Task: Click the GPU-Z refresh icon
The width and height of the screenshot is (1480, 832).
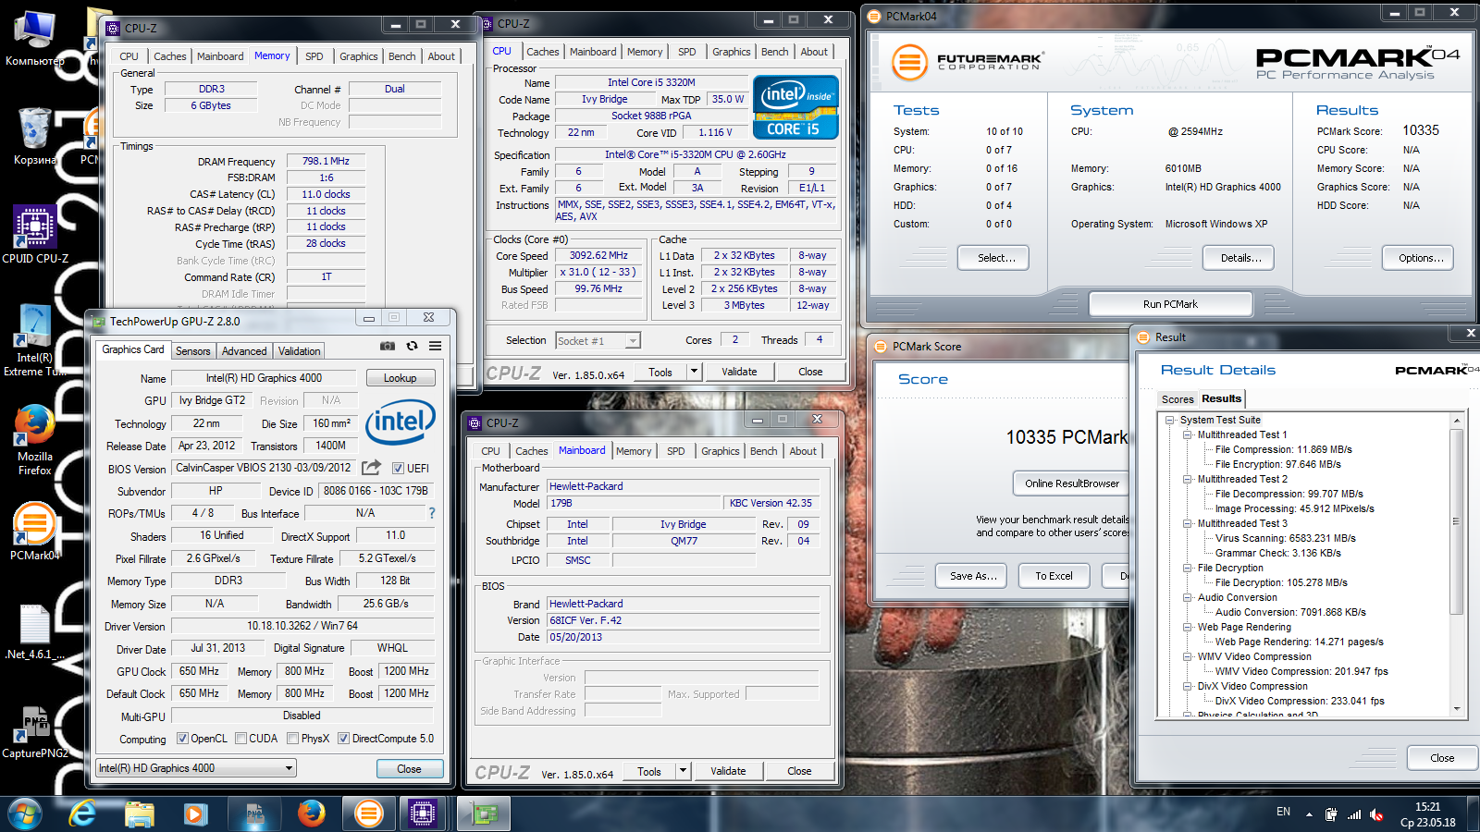Action: click(x=412, y=346)
